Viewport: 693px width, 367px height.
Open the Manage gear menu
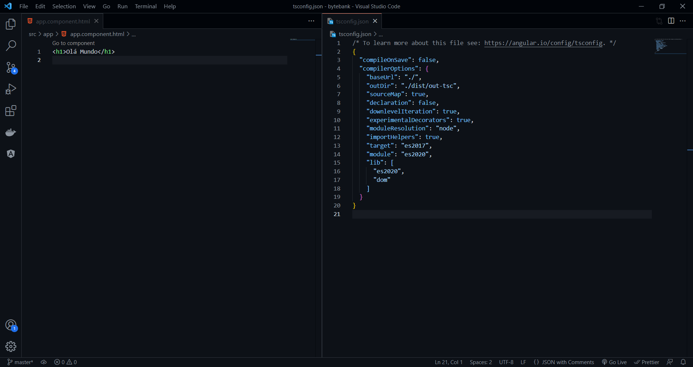[x=11, y=346]
